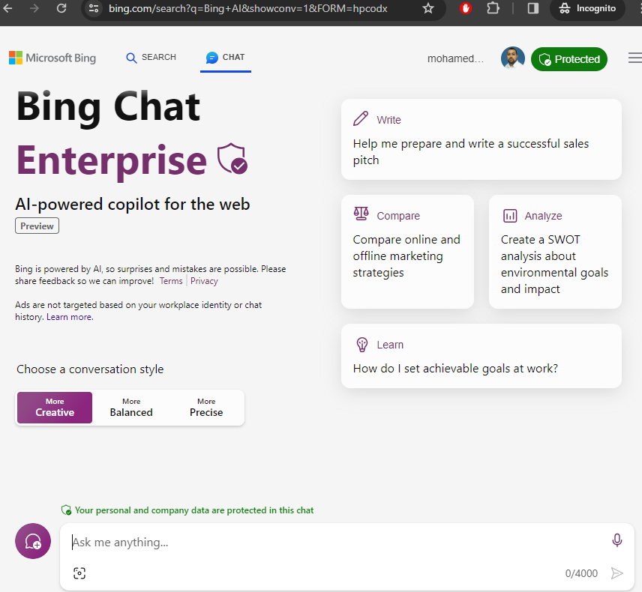Open the extensions puzzle icon

point(493,8)
